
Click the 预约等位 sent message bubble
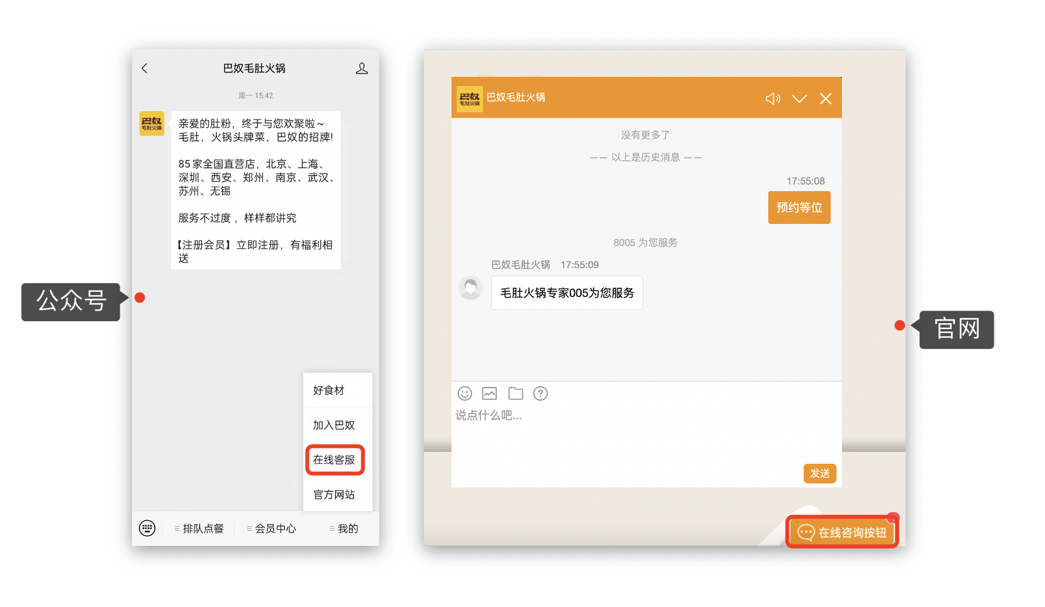coord(799,208)
